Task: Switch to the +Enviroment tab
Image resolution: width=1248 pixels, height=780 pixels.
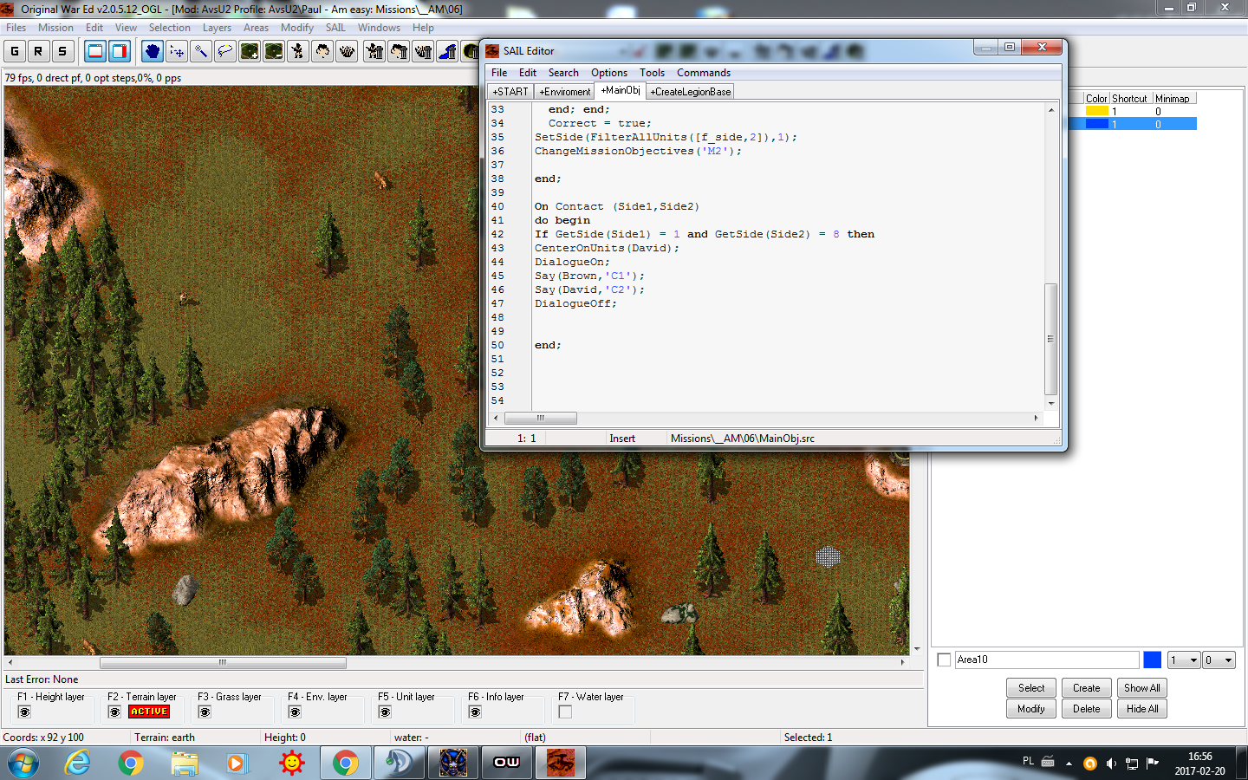Action: click(564, 91)
